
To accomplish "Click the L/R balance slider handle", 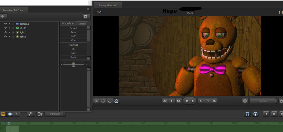I will 74,64.
